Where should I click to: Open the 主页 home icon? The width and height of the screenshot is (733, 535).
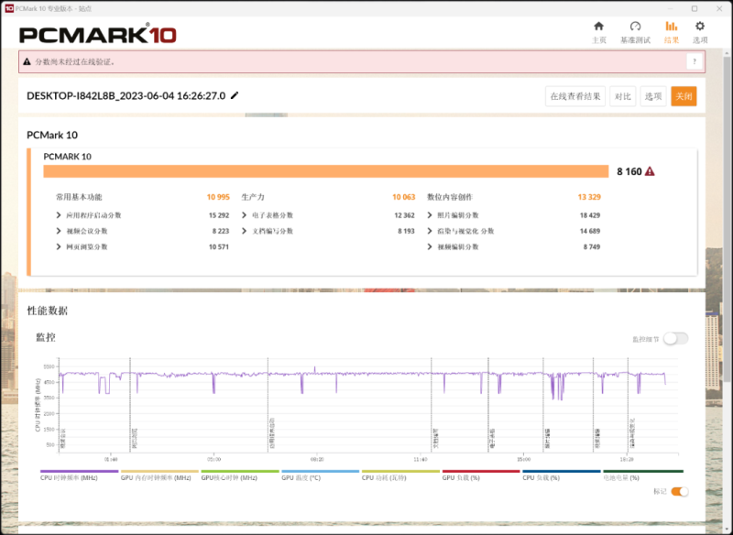[x=598, y=27]
